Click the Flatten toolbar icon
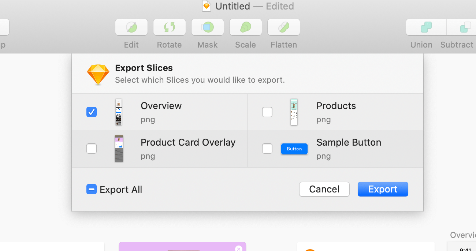Viewport: 476px width, 251px height. 284,27
